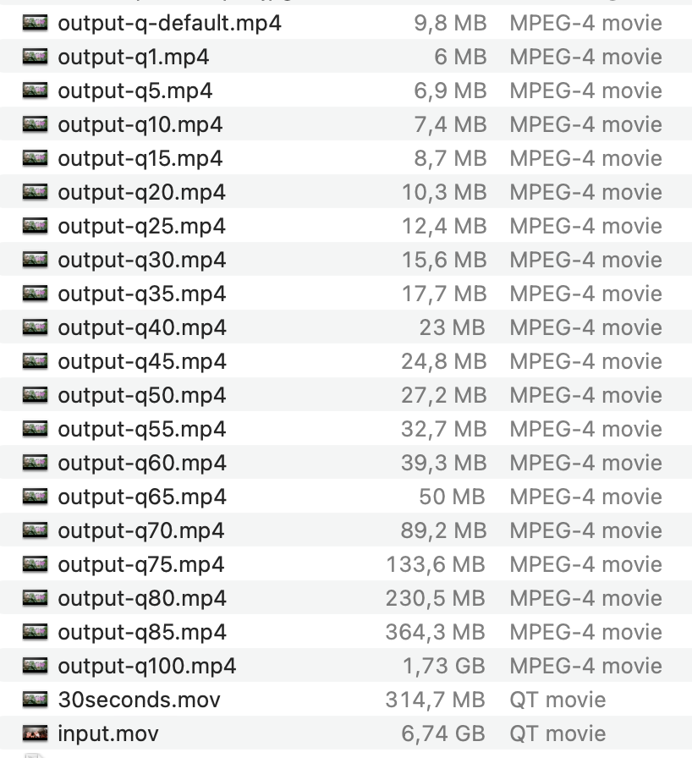Screen dimensions: 692x758
Task: Click the output-q85.mp4 file icon
Action: [35, 632]
